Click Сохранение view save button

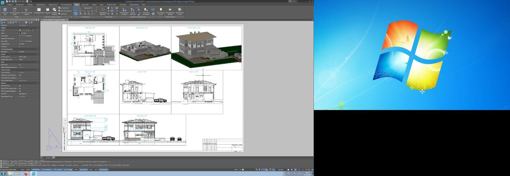click(x=63, y=8)
